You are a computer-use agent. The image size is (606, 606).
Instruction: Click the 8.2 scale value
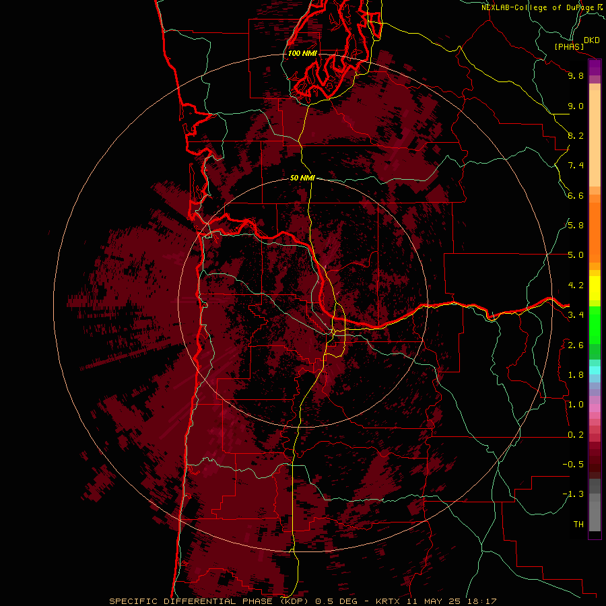576,135
